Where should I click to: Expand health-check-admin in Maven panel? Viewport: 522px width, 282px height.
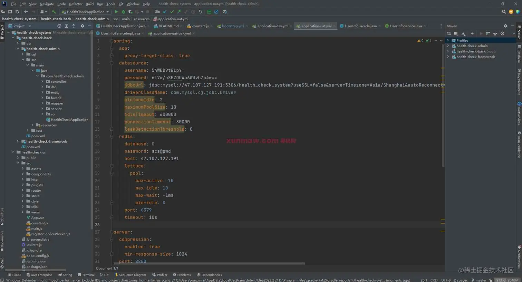tap(448, 46)
